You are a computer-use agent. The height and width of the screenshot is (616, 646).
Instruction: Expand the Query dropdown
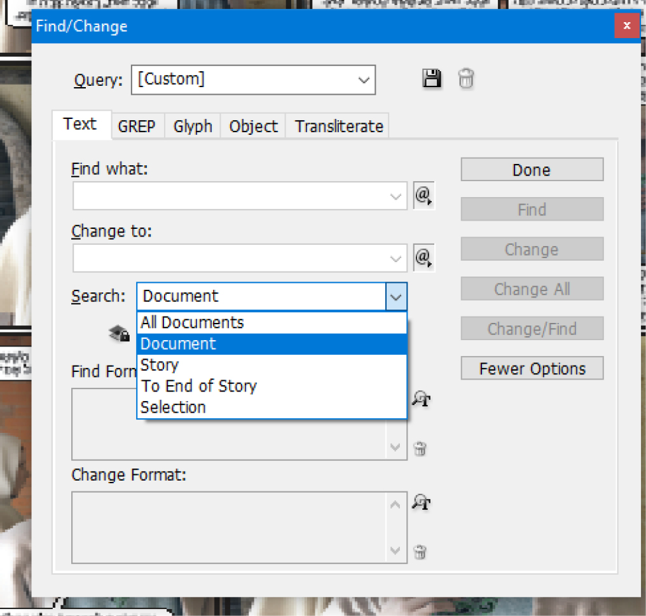(x=364, y=80)
